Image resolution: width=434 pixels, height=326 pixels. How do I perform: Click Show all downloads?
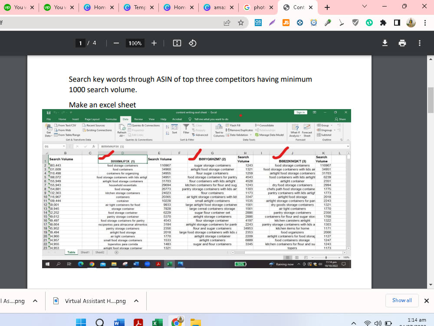point(402,300)
